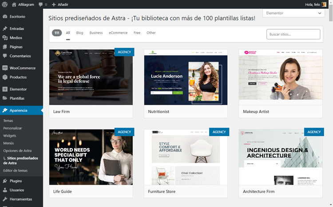Filter templates by eCommerce
333x207 pixels.
click(x=118, y=33)
